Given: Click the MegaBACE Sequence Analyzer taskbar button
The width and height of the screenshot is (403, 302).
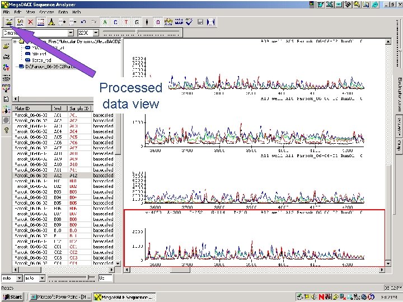Looking at the screenshot, I should tap(125, 297).
